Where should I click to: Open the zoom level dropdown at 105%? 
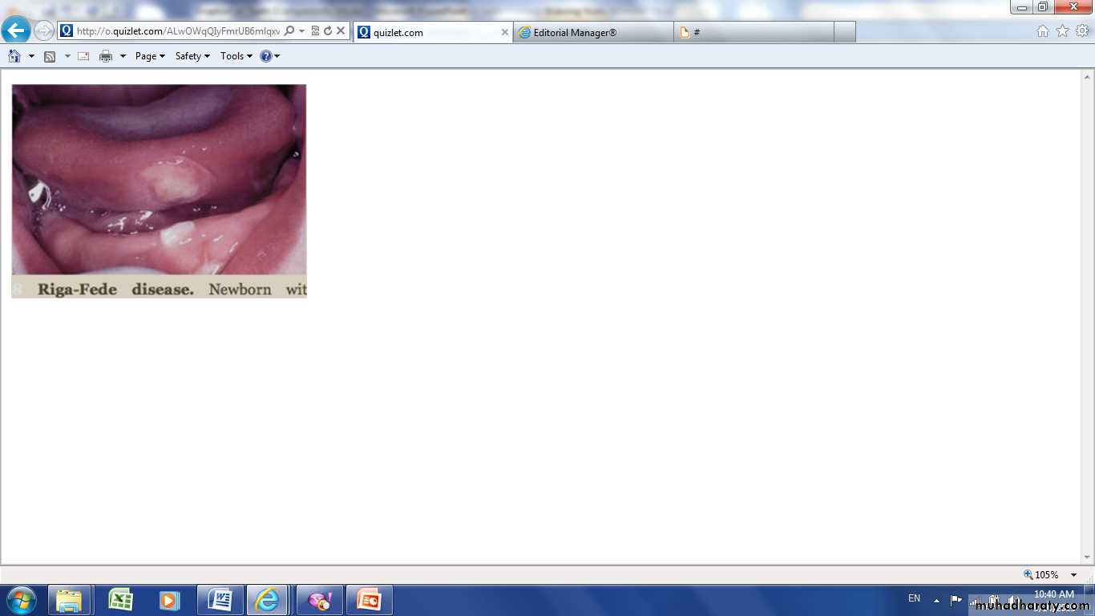coord(1073,575)
